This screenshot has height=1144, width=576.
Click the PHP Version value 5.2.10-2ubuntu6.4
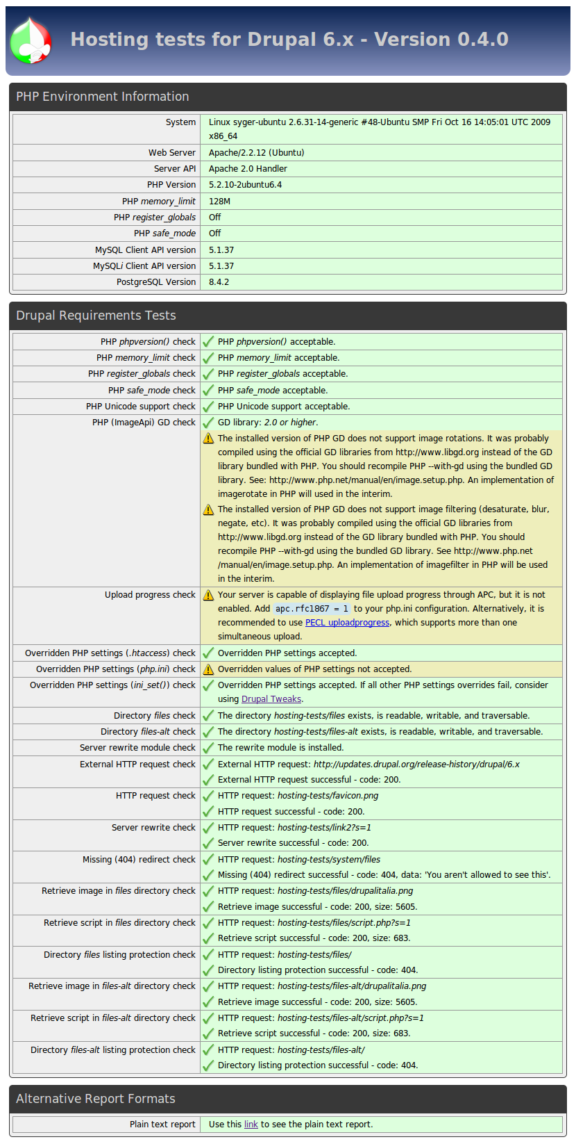pos(246,185)
